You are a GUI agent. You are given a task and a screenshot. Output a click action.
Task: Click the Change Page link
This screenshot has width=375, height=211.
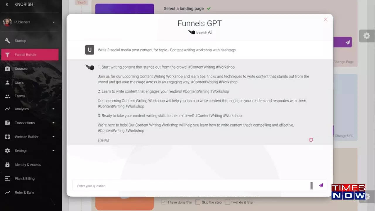[x=344, y=62]
